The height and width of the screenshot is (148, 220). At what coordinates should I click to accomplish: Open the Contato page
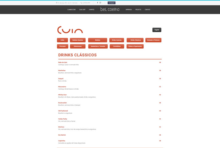(147, 10)
